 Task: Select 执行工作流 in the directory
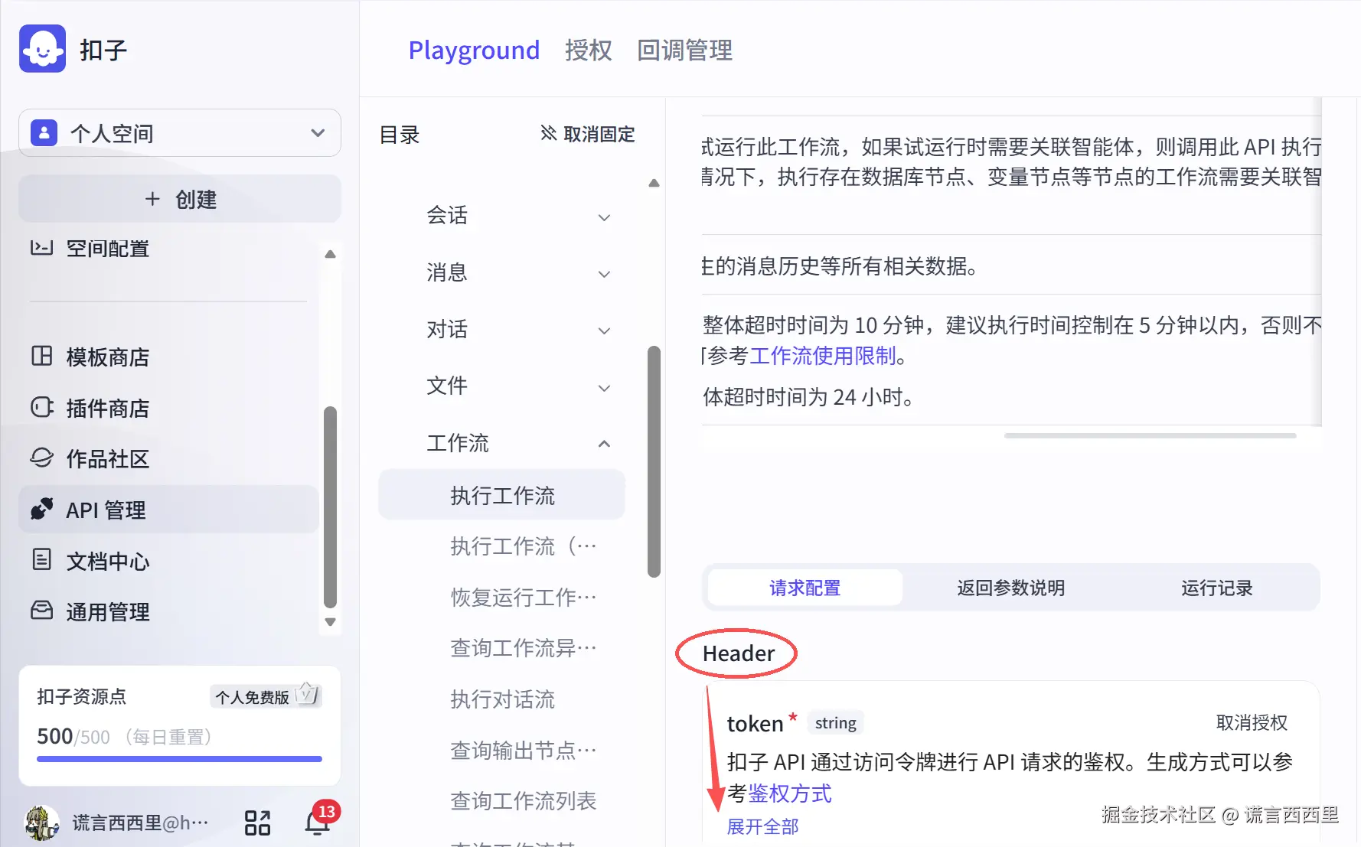pos(501,495)
